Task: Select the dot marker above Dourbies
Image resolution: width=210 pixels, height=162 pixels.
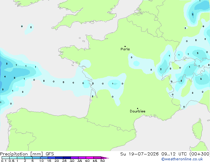Action: click(137, 108)
